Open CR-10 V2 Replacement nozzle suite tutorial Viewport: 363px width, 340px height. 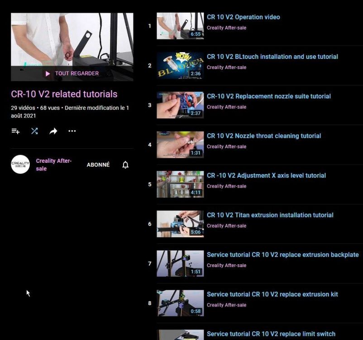pyautogui.click(x=268, y=96)
